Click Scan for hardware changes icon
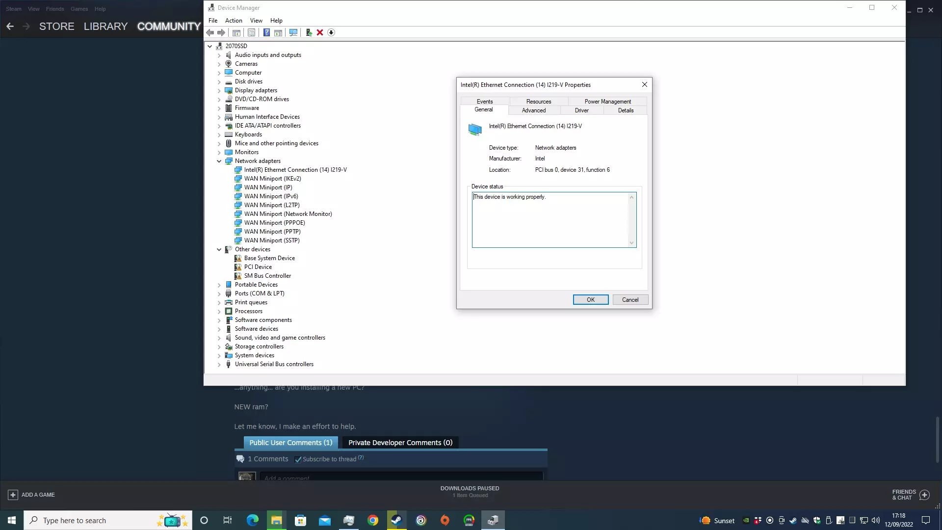Screen dimensions: 942x530 [x=293, y=32]
